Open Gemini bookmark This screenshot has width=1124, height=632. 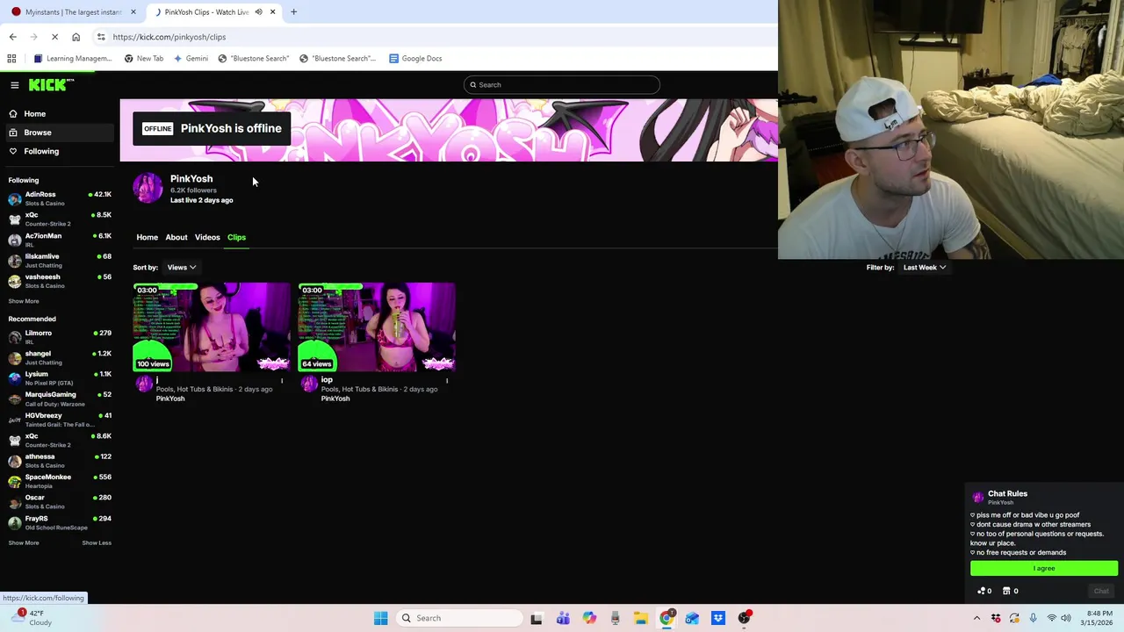191,59
